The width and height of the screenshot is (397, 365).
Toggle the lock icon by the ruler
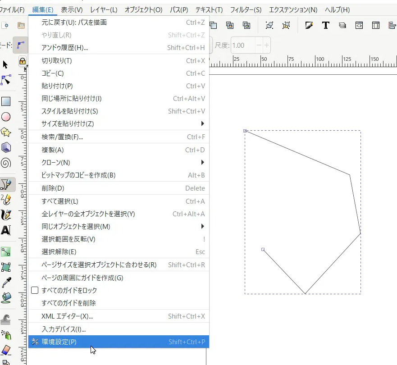(x=23, y=61)
